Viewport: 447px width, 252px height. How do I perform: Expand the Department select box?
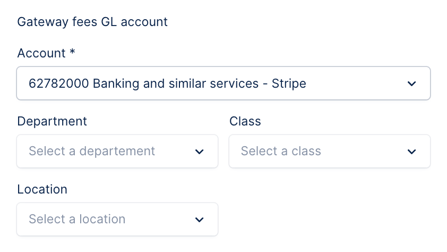point(117,152)
